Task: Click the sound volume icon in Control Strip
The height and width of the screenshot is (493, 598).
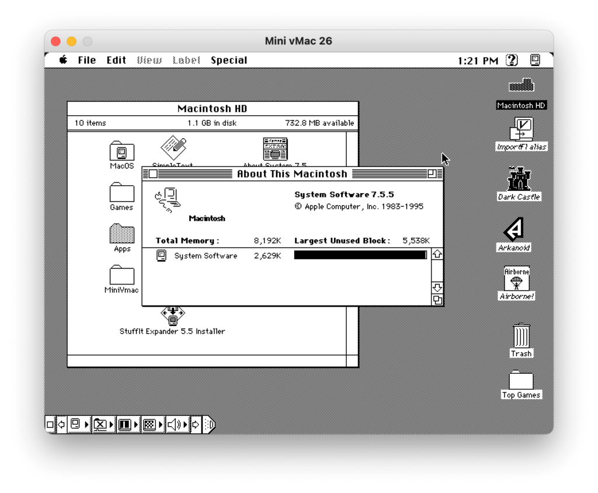Action: [174, 425]
